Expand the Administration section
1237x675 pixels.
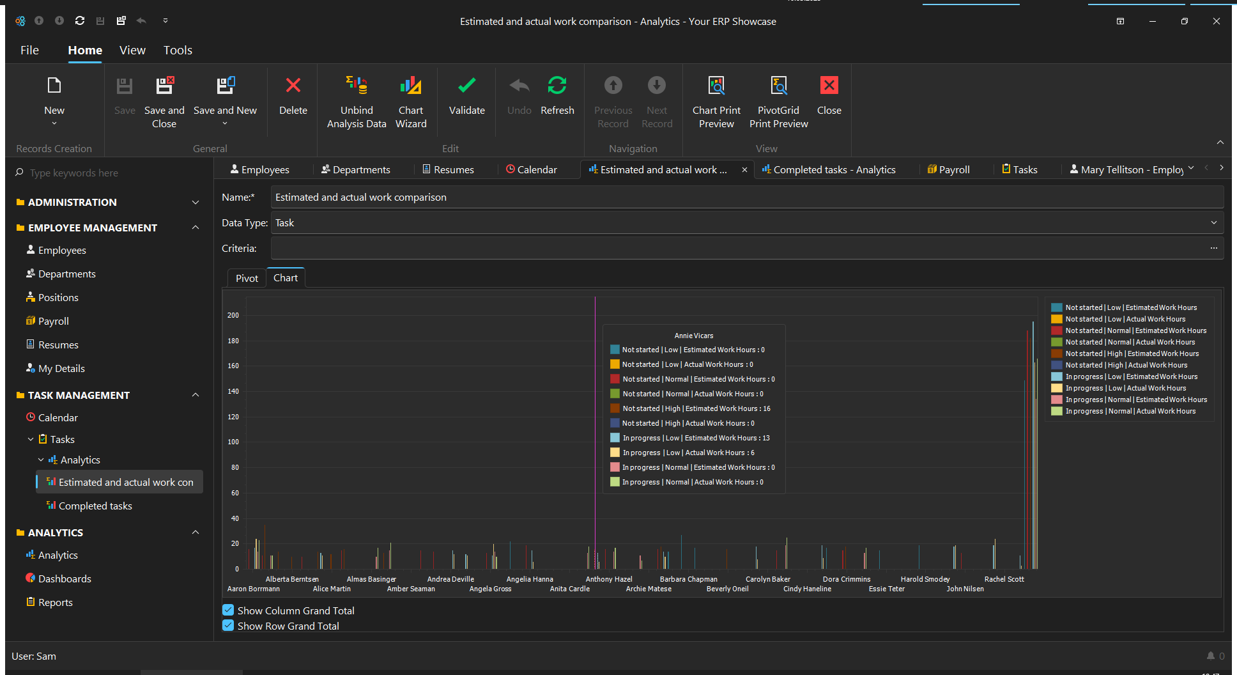[196, 202]
